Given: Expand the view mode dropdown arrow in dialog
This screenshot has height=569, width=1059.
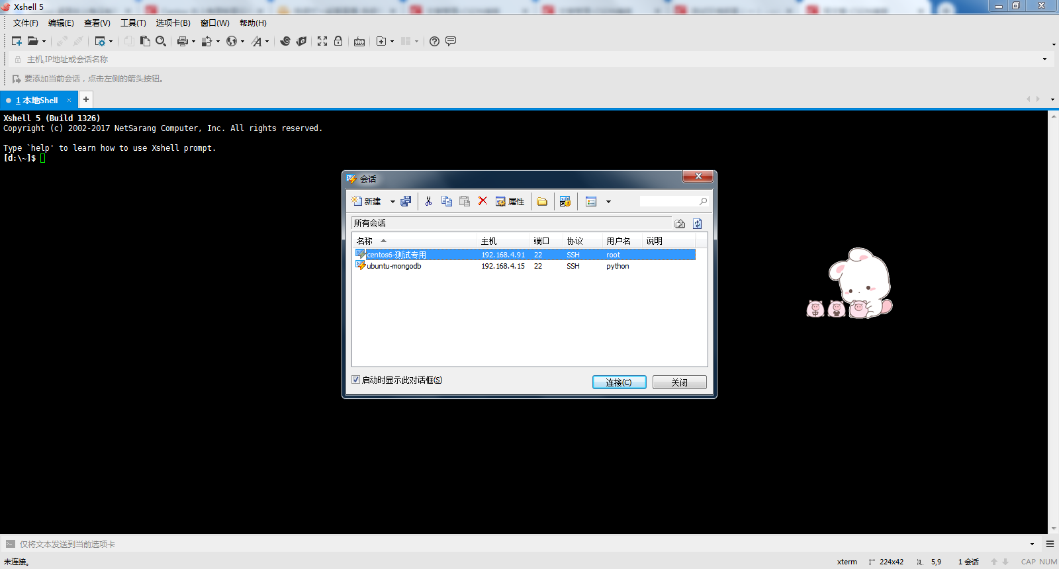Looking at the screenshot, I should point(608,202).
